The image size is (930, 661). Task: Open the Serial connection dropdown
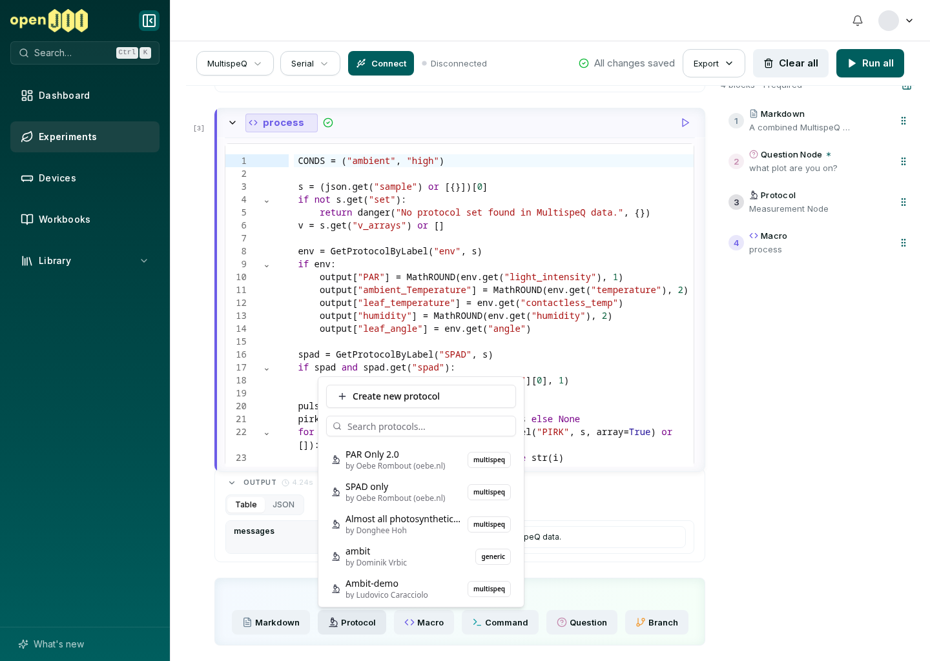coord(310,63)
